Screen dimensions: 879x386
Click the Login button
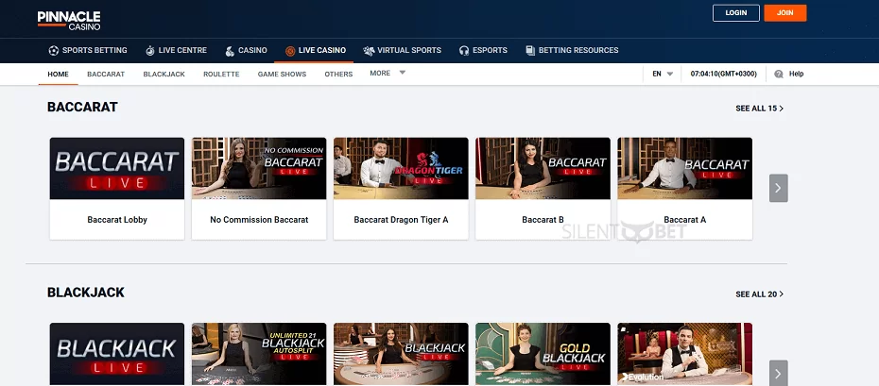tap(736, 13)
